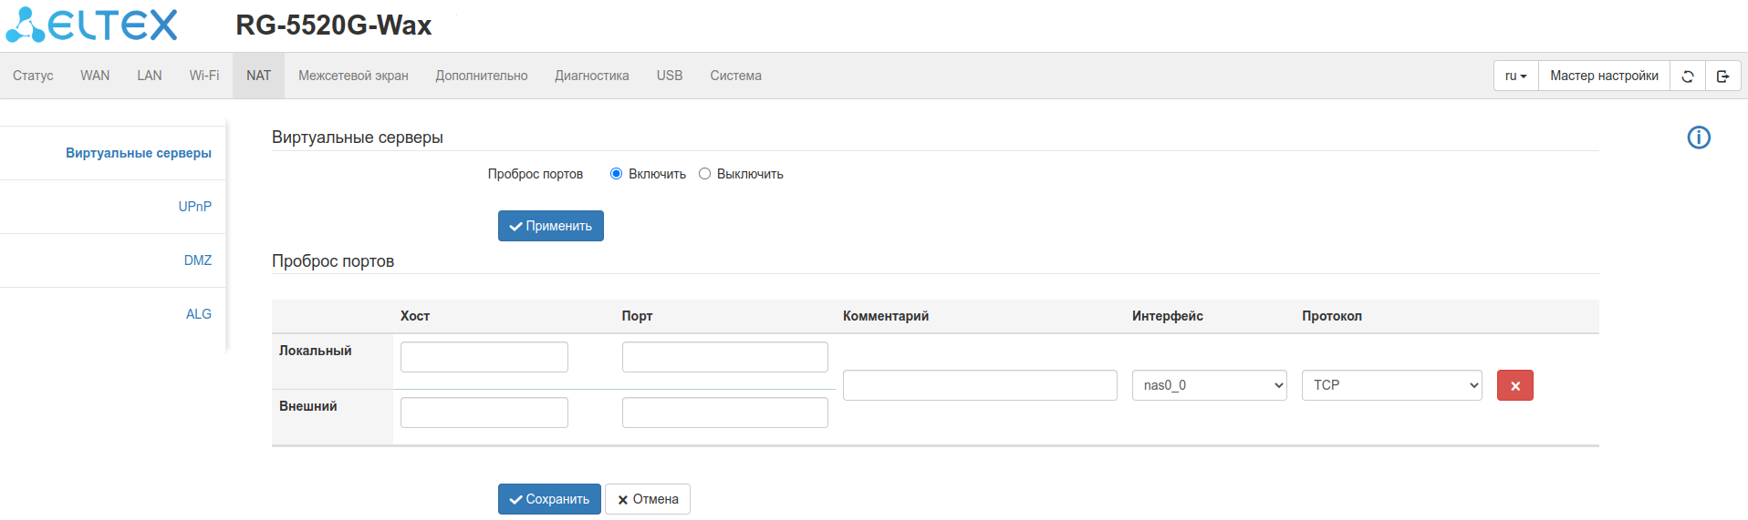
Task: Open the ru language dropdown
Action: pyautogui.click(x=1515, y=76)
